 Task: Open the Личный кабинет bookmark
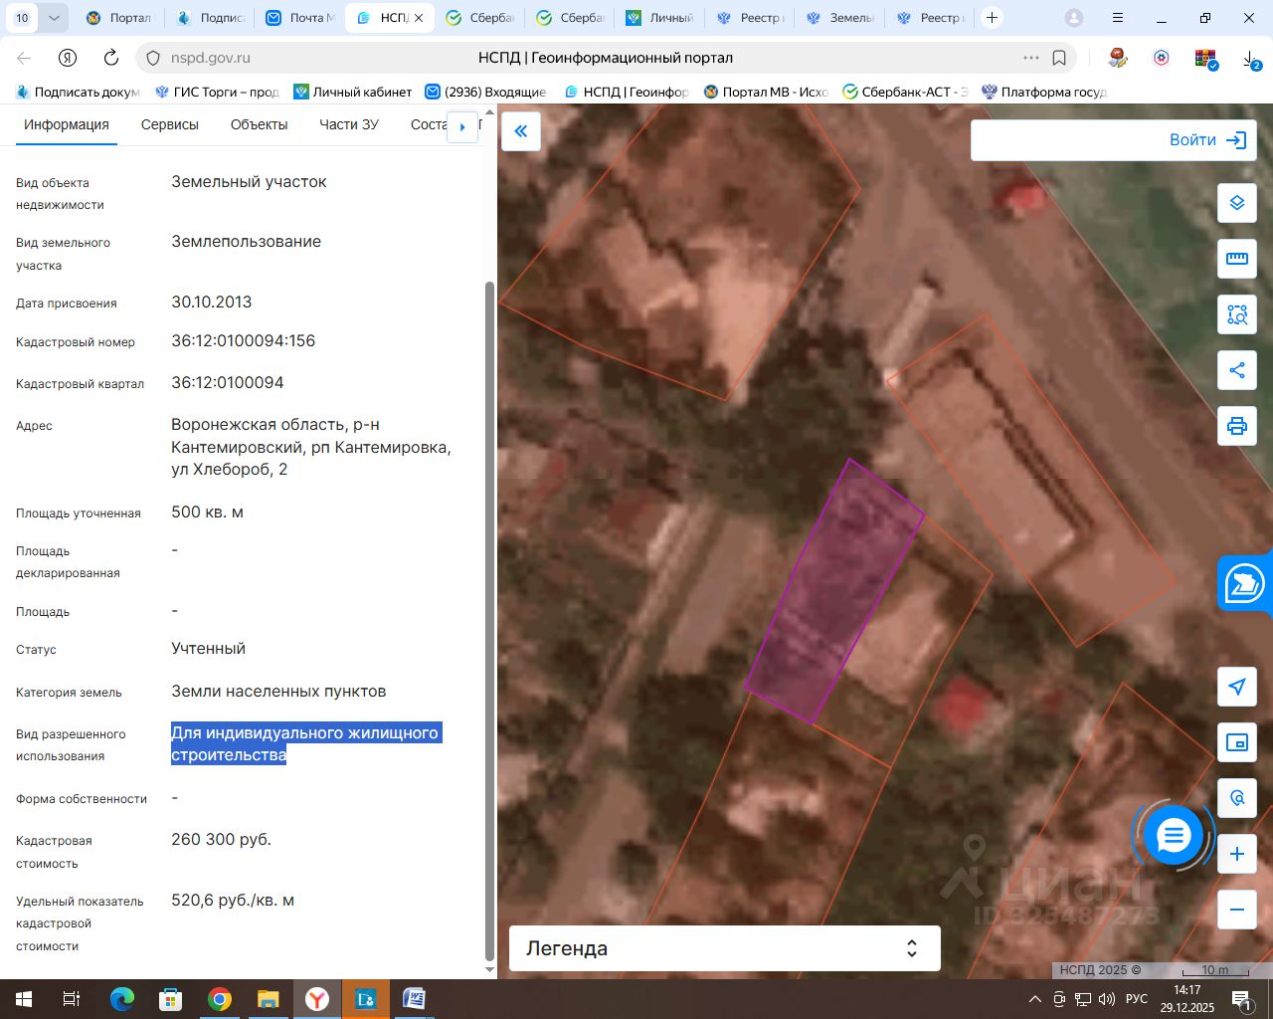[x=353, y=92]
